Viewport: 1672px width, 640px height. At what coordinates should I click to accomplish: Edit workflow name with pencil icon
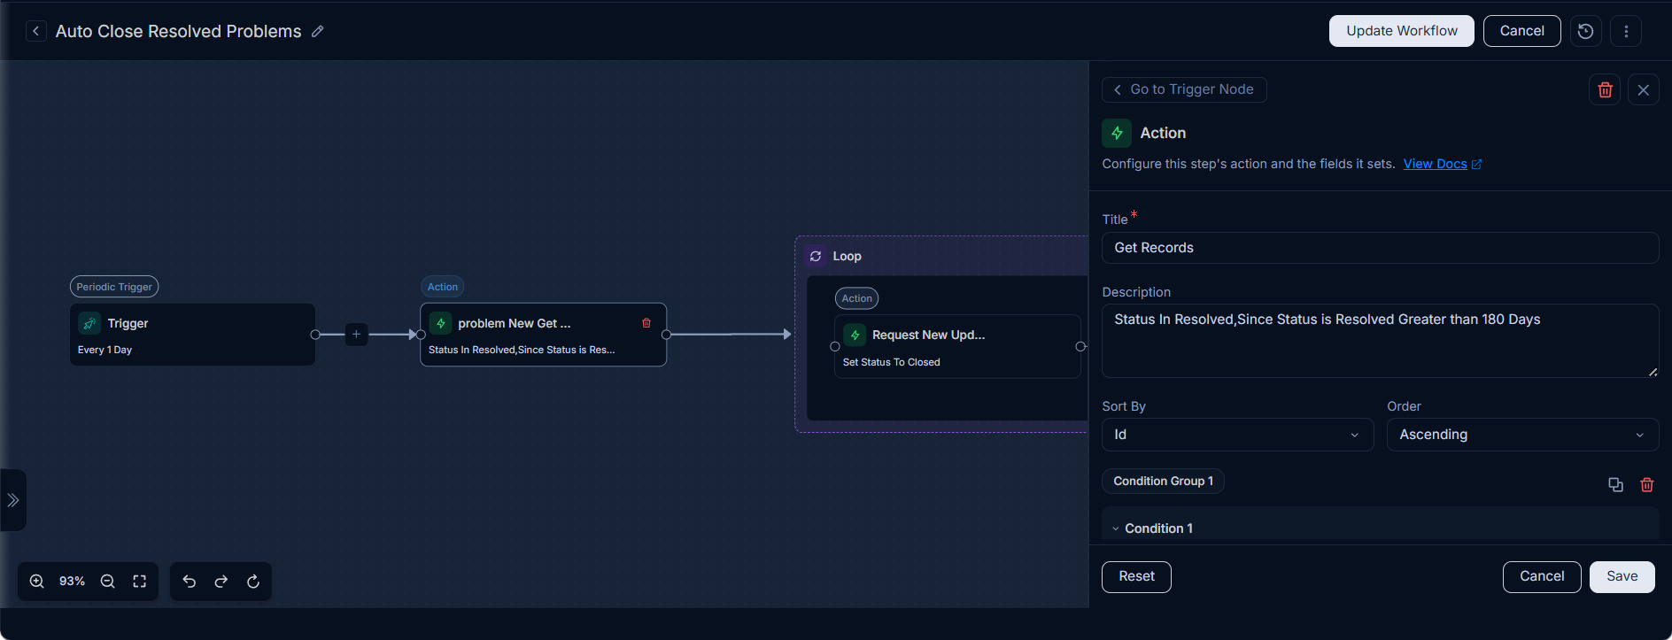click(318, 31)
